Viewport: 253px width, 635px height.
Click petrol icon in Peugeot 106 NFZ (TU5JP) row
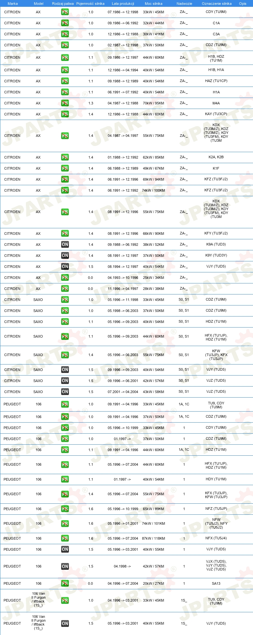point(65,509)
